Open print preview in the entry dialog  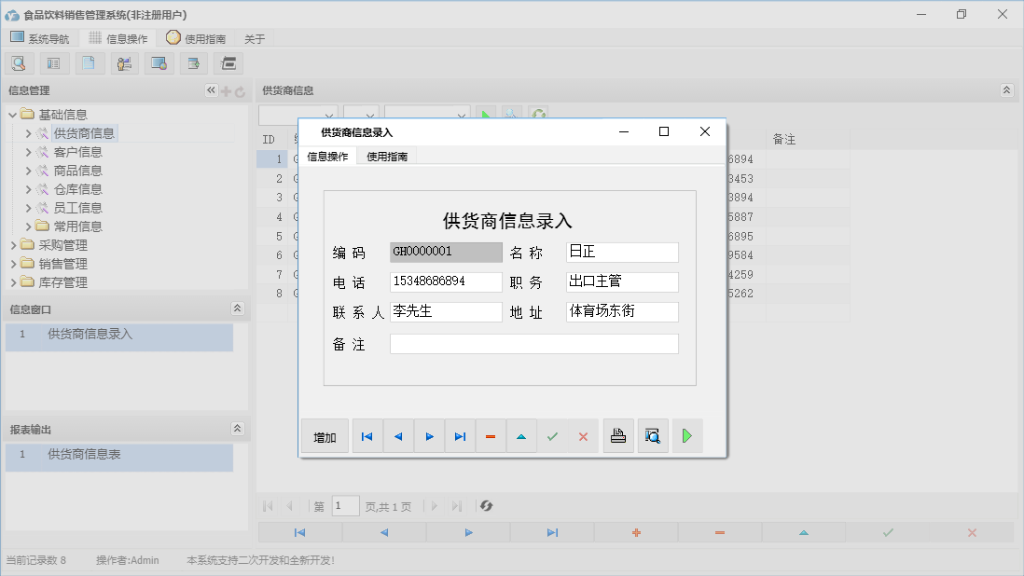(x=653, y=435)
